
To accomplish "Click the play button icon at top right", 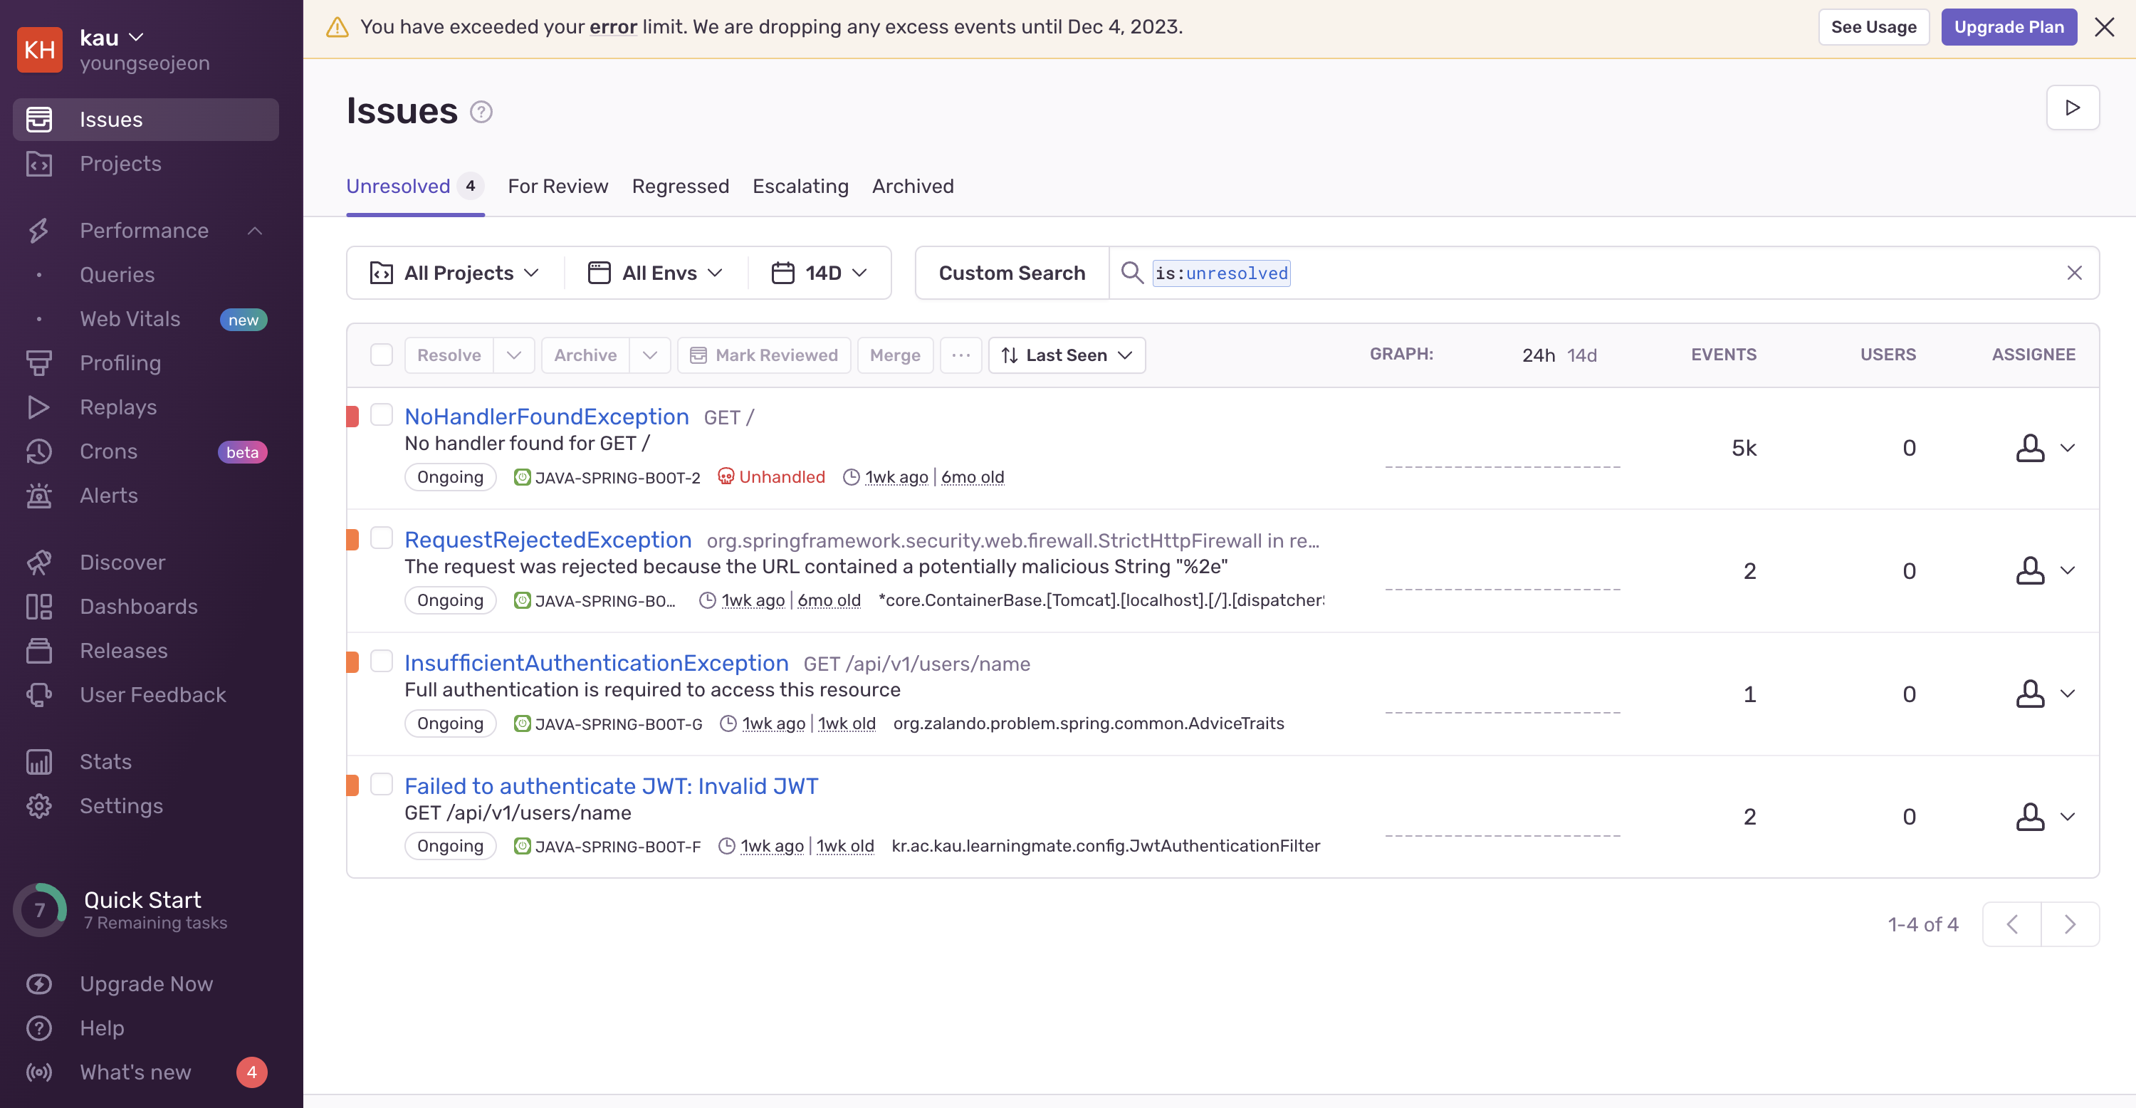I will (x=2072, y=108).
